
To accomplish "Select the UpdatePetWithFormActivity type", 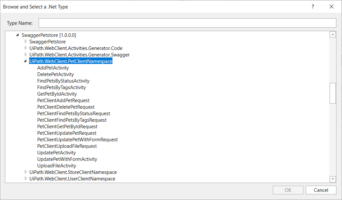I will (67, 159).
